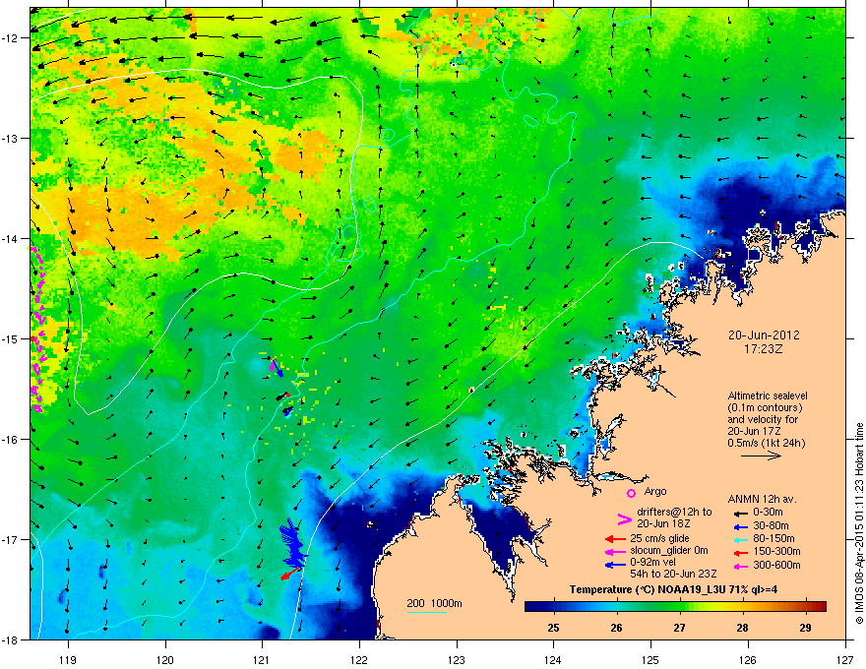
Task: Click the latitude axis label '-17'
Action: point(11,539)
